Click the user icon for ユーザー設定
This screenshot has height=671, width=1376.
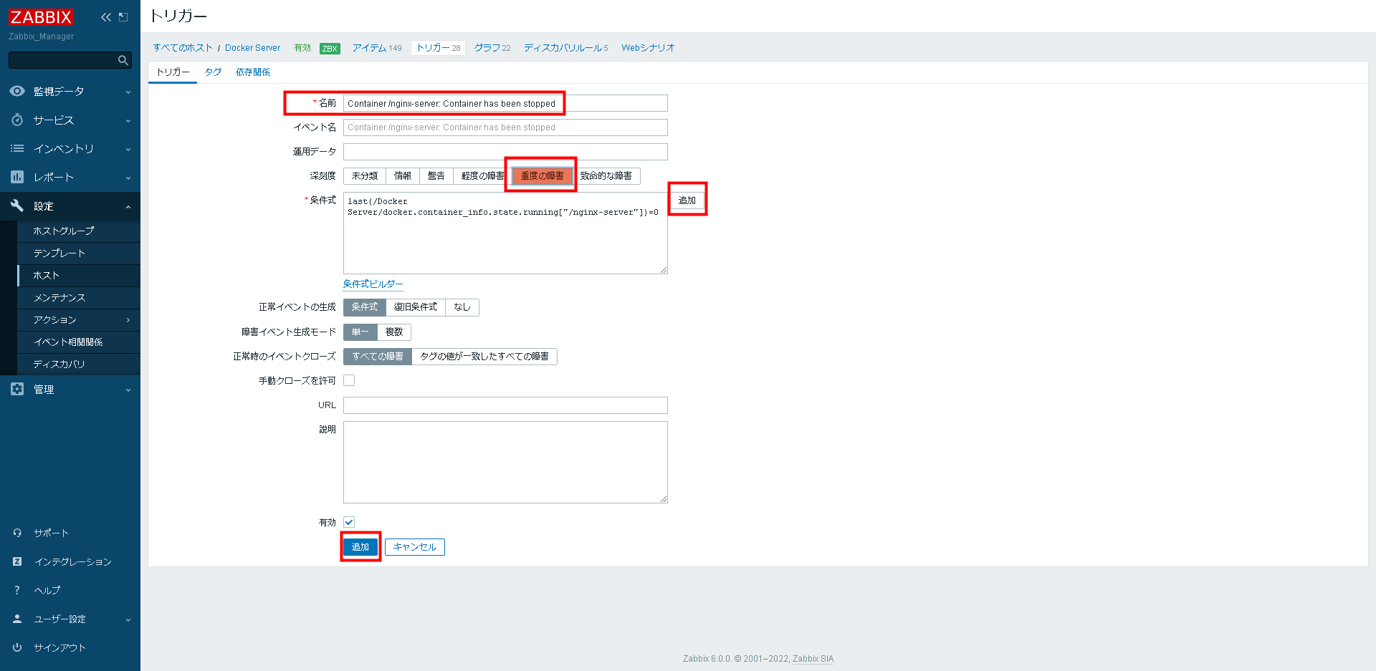17,619
